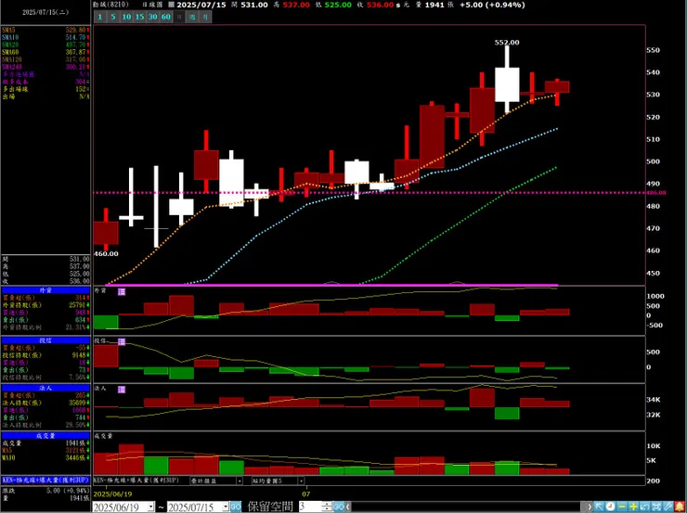Click the 外資持股(張) 25791 row
This screenshot has width=687, height=513.
point(45,305)
